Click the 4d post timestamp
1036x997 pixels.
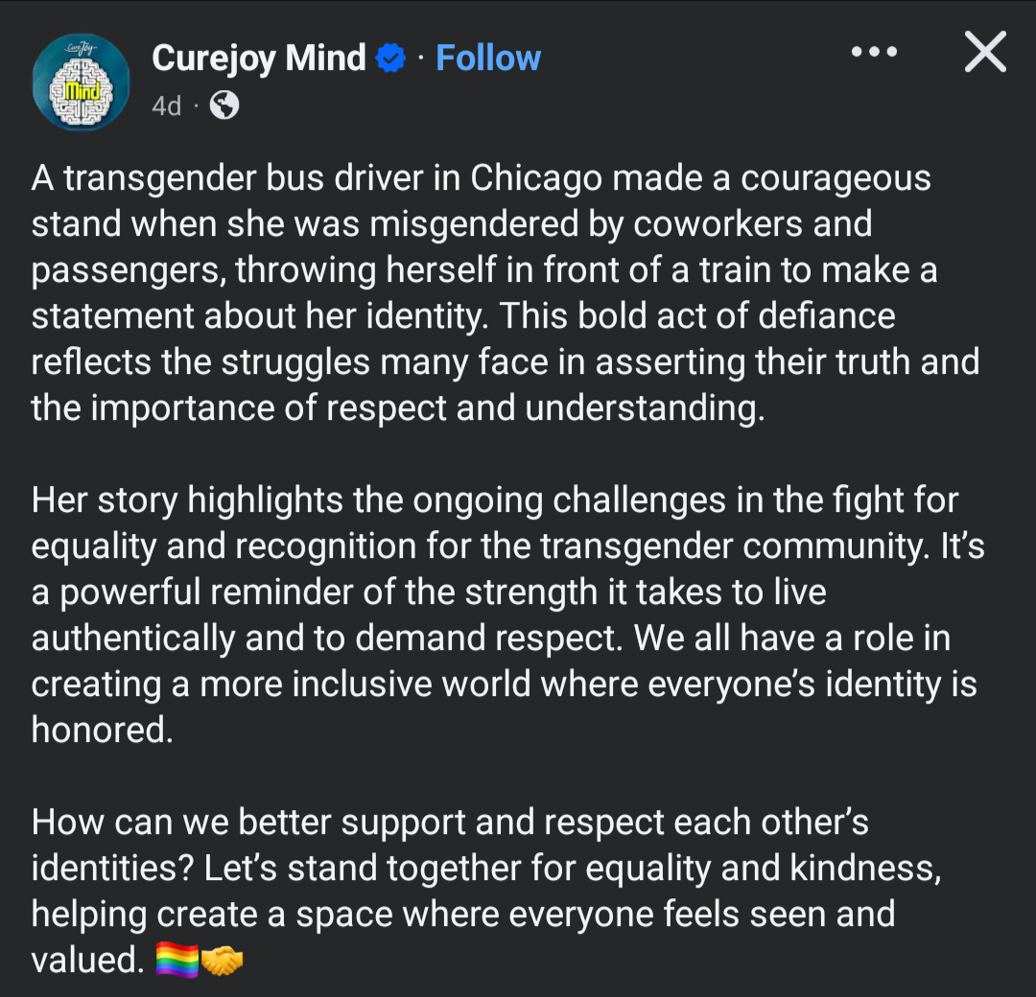[x=166, y=106]
